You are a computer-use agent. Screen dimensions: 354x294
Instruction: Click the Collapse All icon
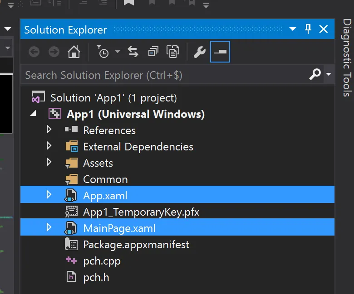click(153, 52)
